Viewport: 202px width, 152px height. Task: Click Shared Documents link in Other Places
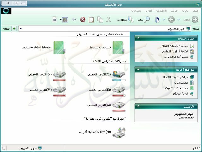(x=176, y=88)
